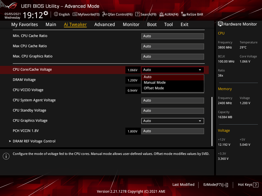Click CPU Standby Voltage field
This screenshot has width=262, height=196.
pyautogui.click(x=173, y=111)
